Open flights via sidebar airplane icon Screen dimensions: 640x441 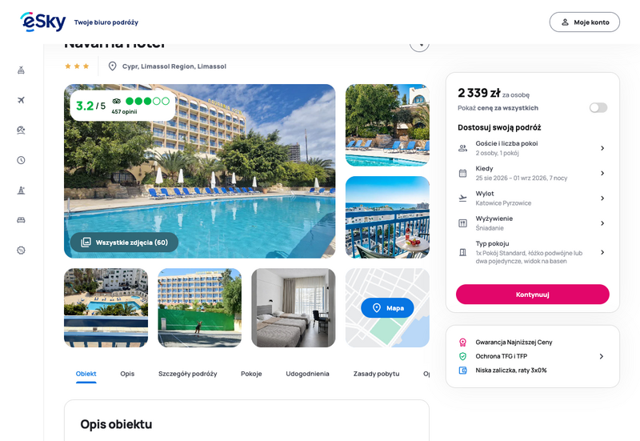tap(22, 100)
